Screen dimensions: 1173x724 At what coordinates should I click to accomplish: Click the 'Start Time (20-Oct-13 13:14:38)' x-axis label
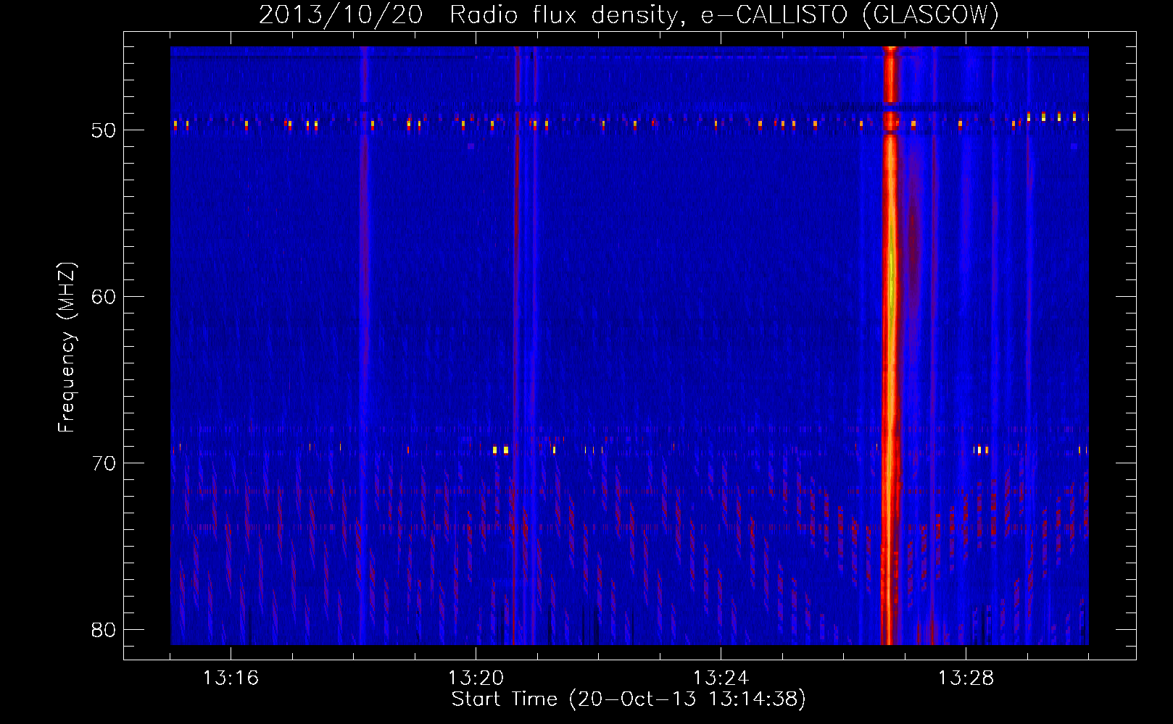tap(629, 699)
